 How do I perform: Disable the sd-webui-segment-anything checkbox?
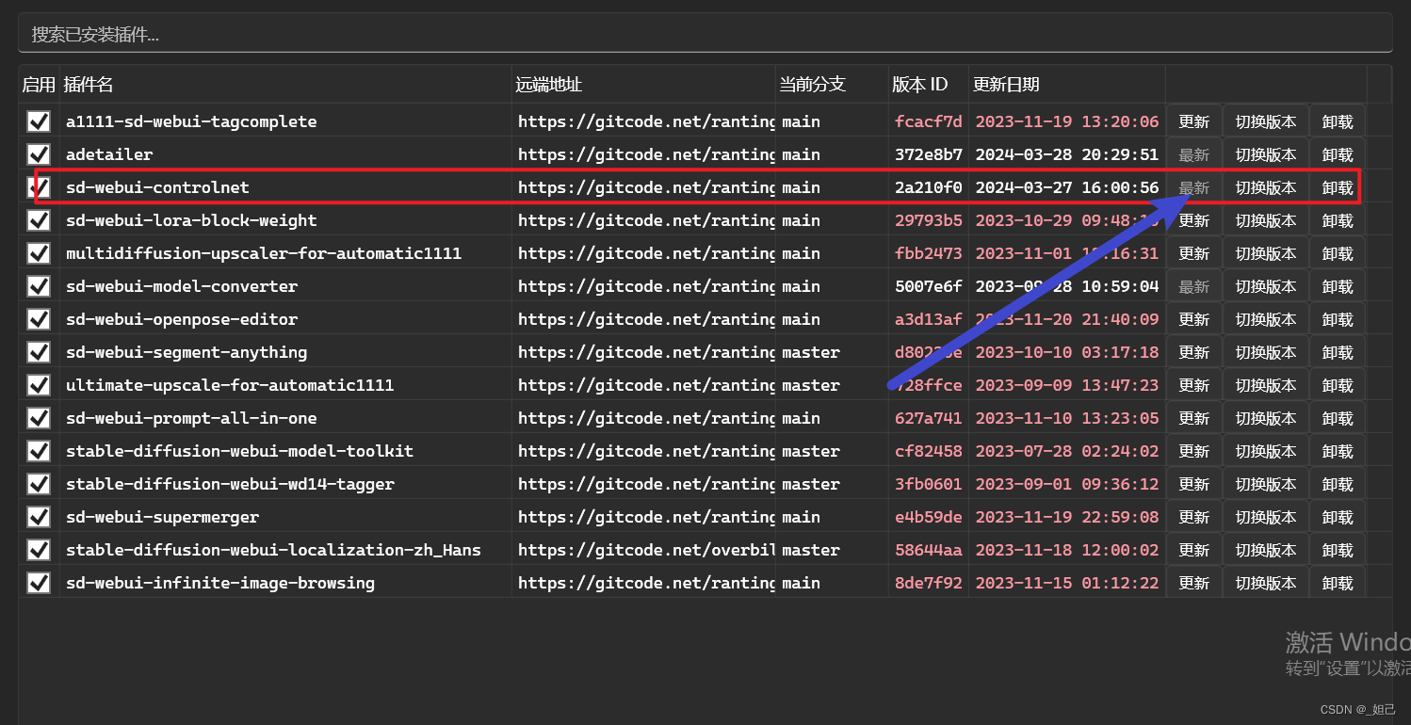point(39,352)
